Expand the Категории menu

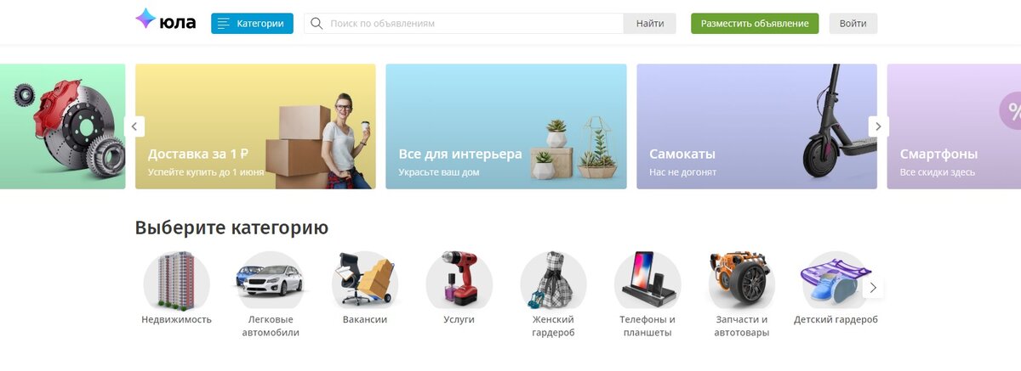252,24
